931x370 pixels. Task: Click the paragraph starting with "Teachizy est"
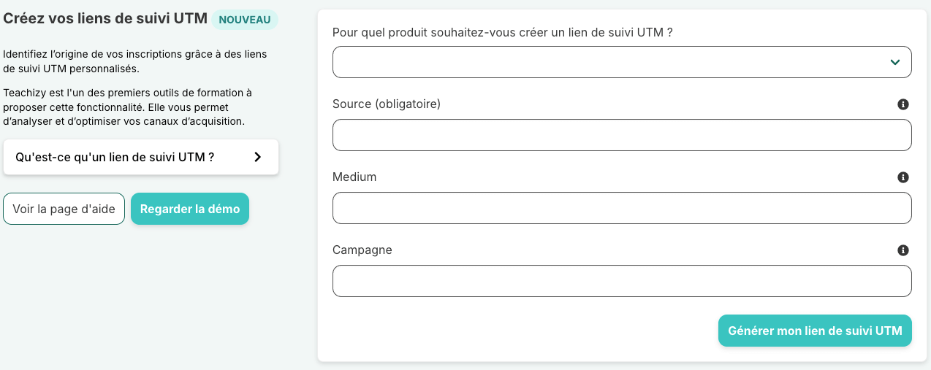[x=127, y=107]
